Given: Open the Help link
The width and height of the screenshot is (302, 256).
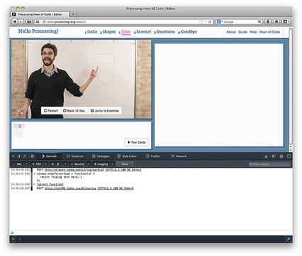Looking at the screenshot, I should pos(253,32).
